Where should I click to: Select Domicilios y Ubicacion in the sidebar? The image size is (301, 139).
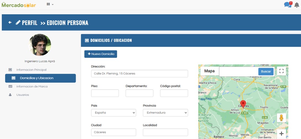(x=40, y=78)
